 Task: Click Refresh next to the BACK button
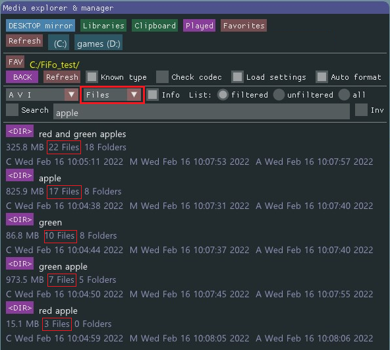pyautogui.click(x=62, y=77)
